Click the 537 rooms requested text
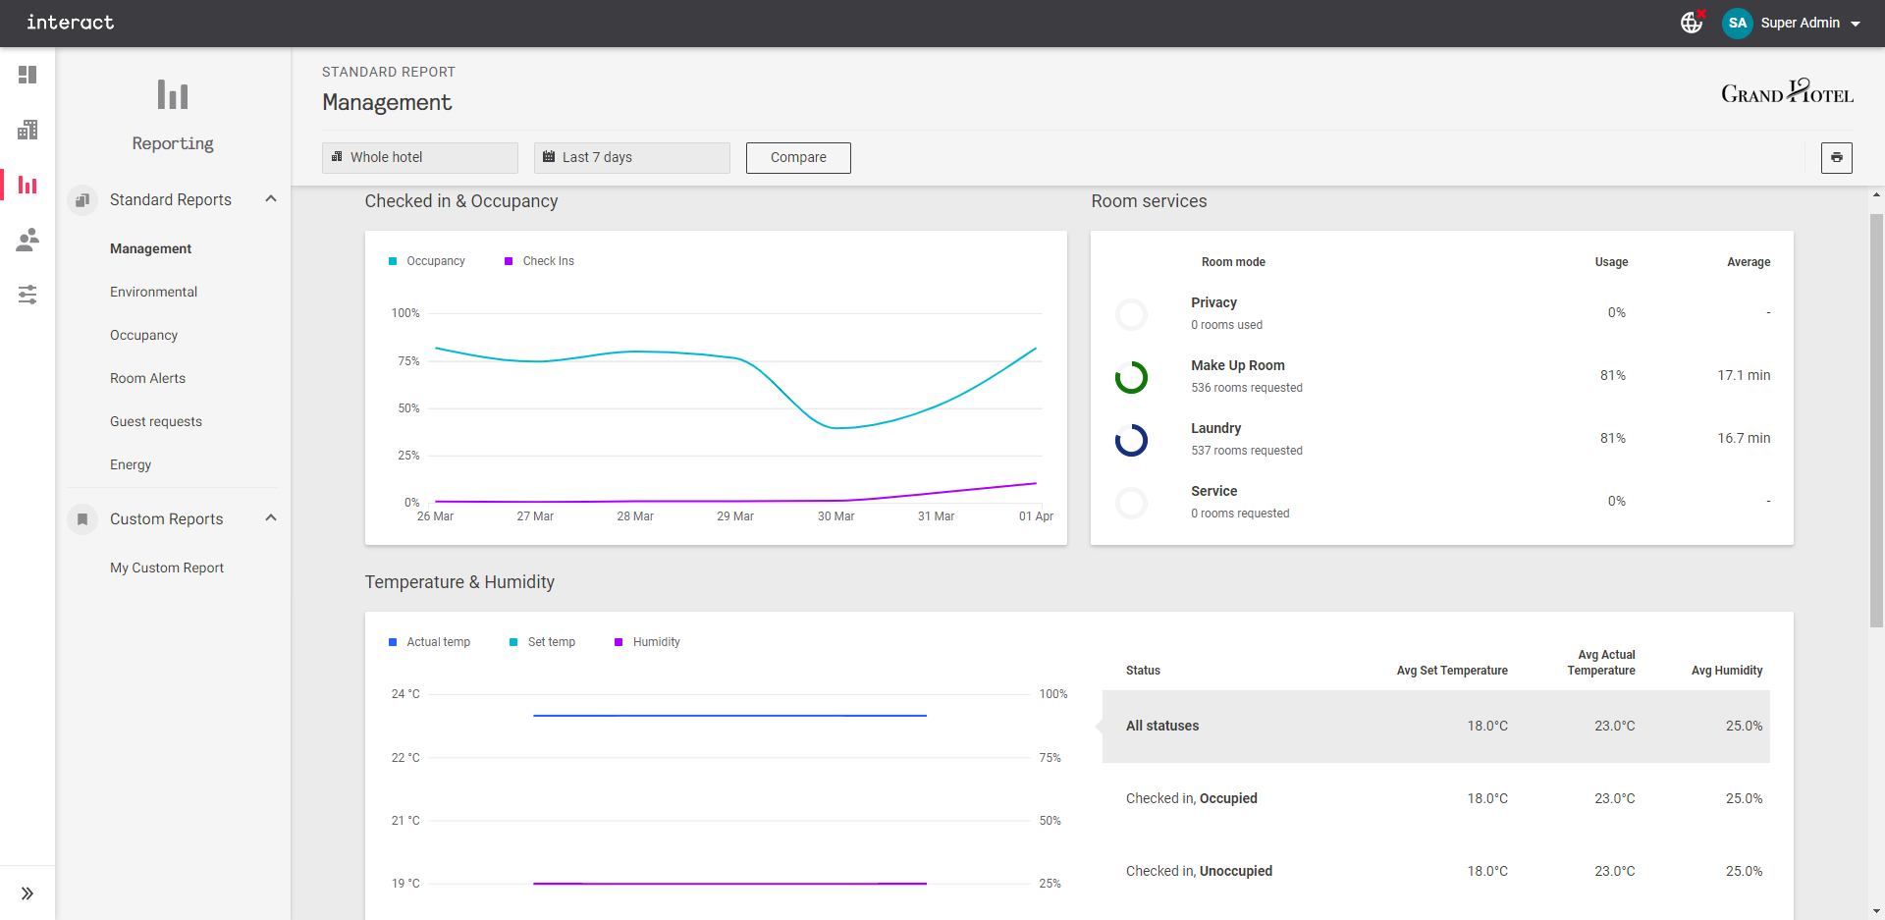1885x920 pixels. coord(1247,451)
